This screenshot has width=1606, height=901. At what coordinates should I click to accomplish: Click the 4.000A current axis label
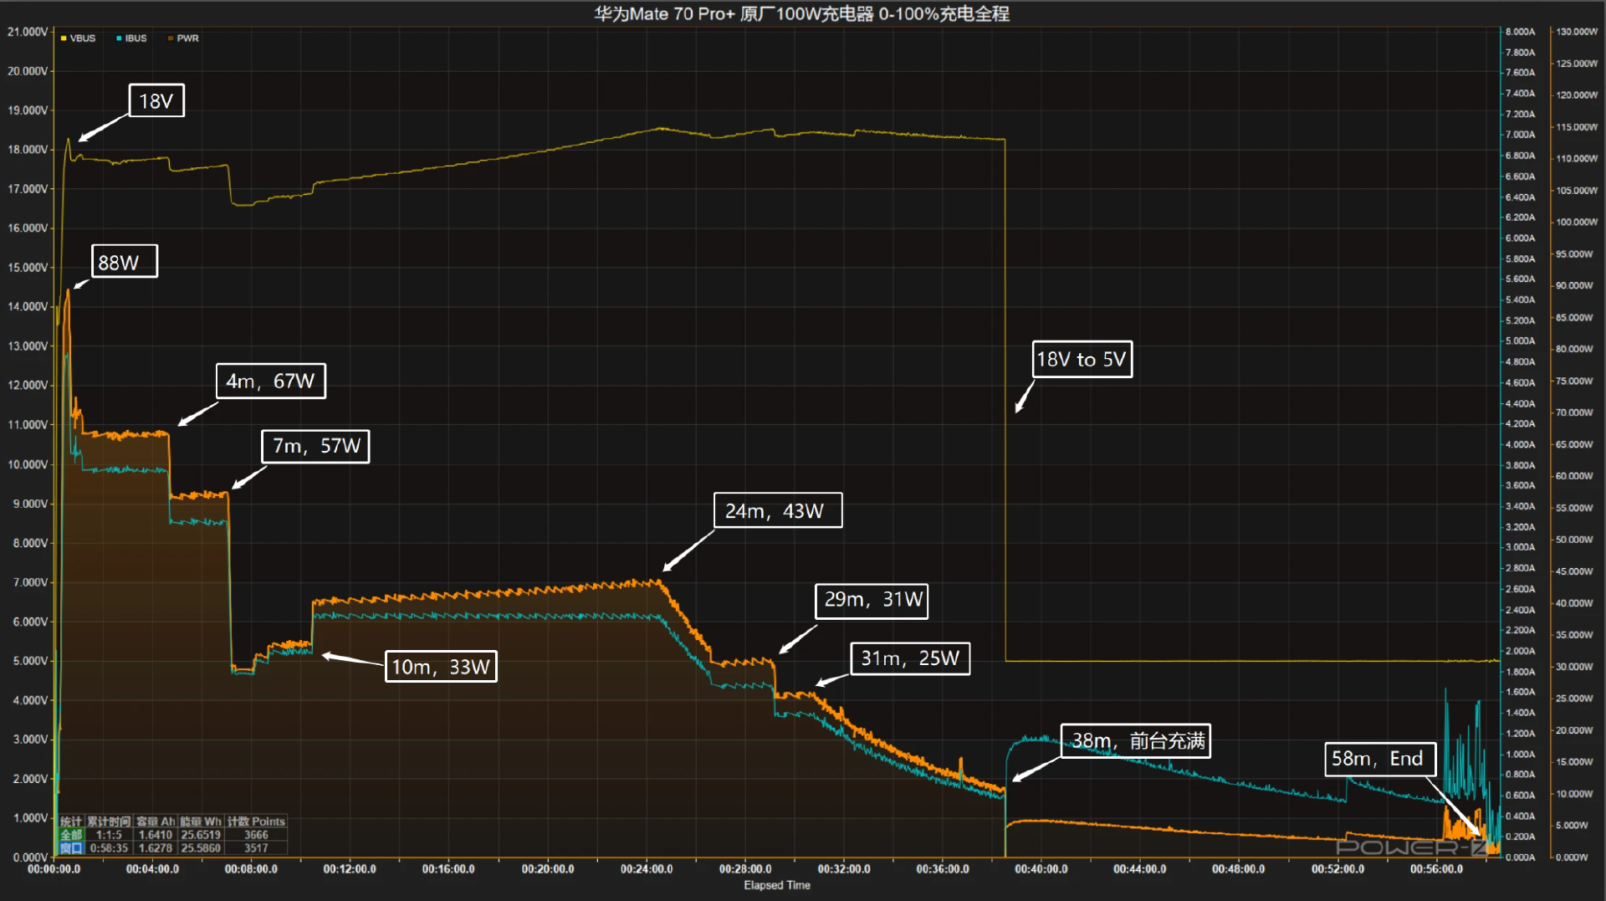click(x=1521, y=445)
